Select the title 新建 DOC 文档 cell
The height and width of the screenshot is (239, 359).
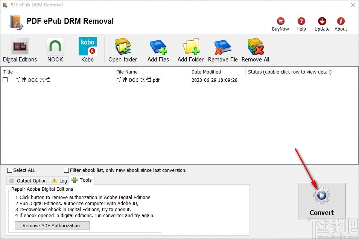pos(33,80)
